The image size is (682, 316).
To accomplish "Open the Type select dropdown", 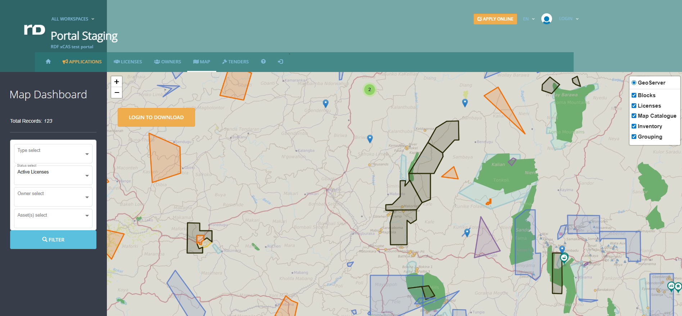I will (53, 154).
